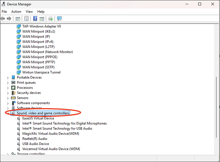Click speaker icon beside Realtek(R) Audio

tap(19, 139)
